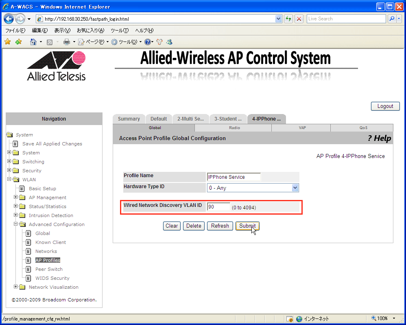Open the VAP sub-tab
406x325 pixels.
pyautogui.click(x=302, y=128)
